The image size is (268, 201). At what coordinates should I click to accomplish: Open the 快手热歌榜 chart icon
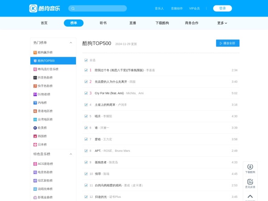(35, 86)
